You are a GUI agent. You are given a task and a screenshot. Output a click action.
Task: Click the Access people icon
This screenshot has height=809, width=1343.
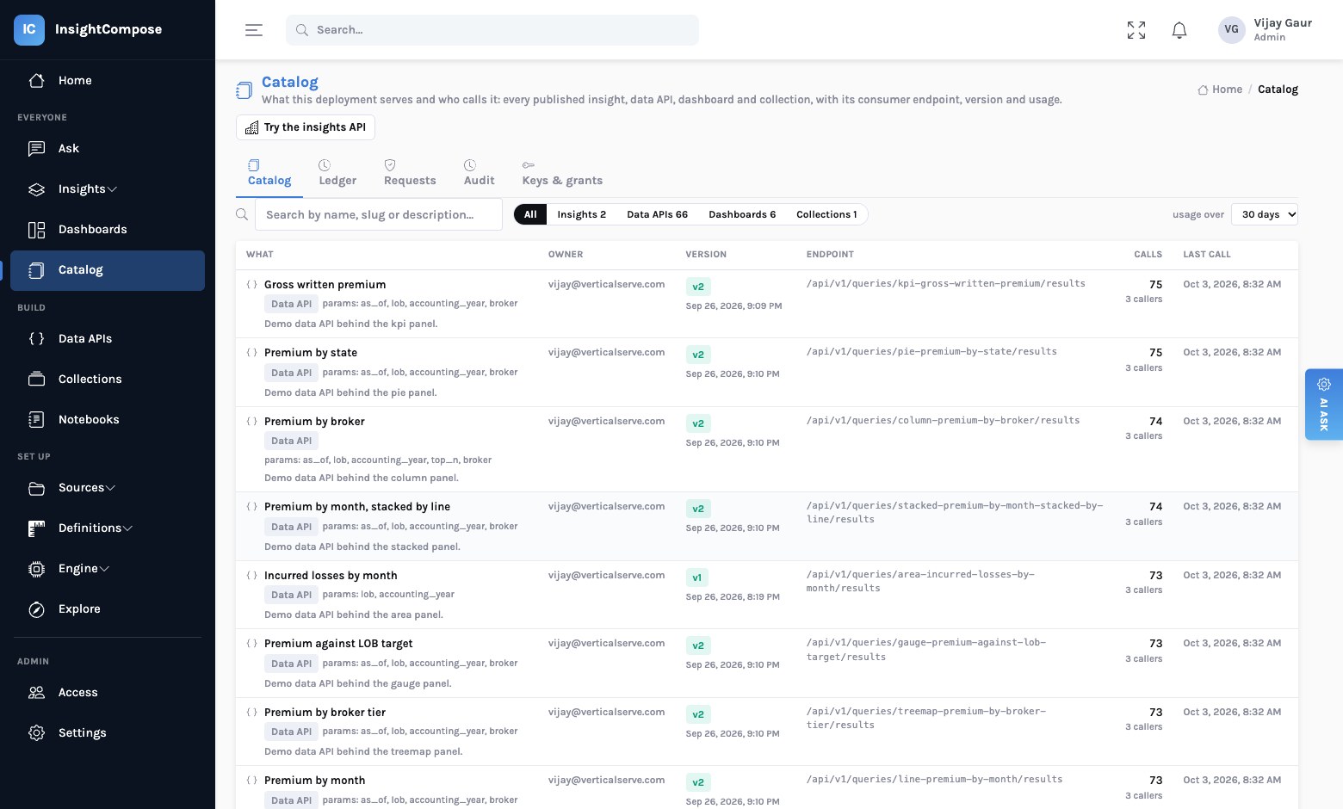point(36,692)
